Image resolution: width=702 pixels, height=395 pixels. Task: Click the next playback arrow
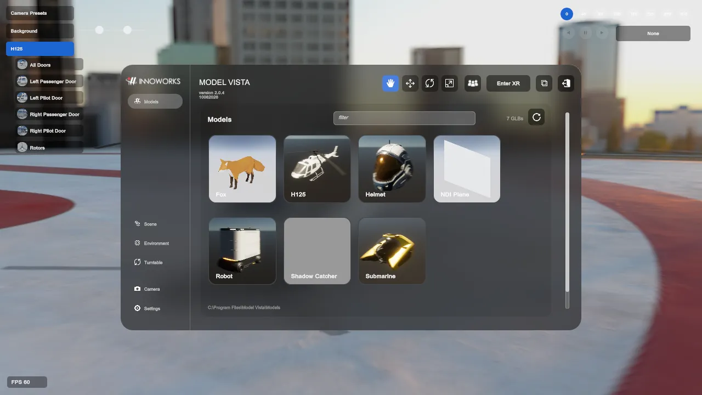(602, 33)
